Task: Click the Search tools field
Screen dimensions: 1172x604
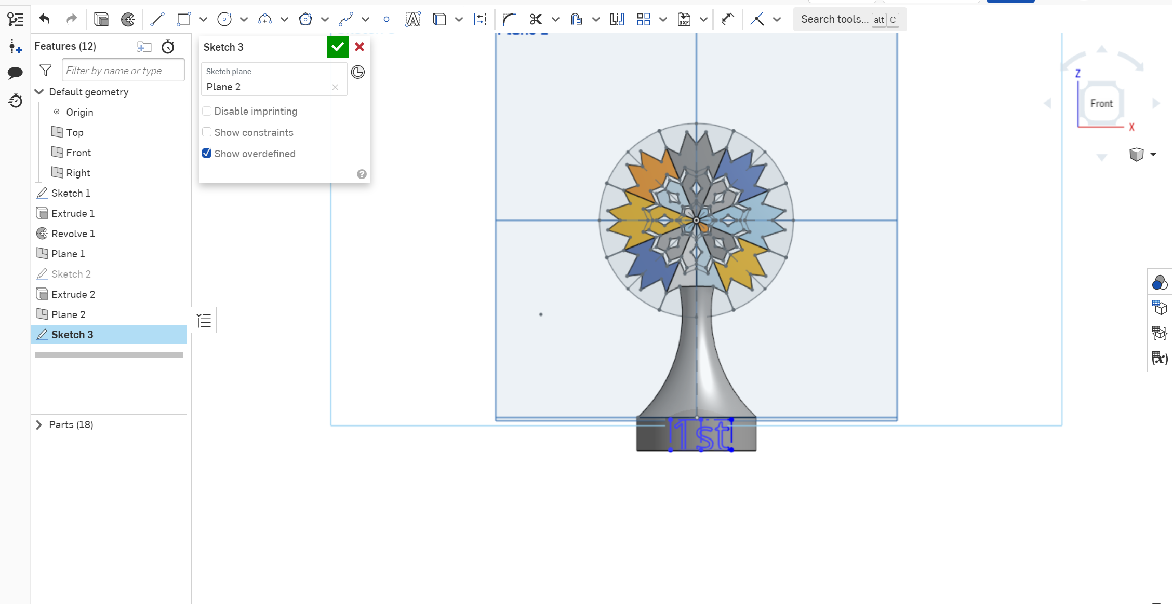Action: click(834, 19)
